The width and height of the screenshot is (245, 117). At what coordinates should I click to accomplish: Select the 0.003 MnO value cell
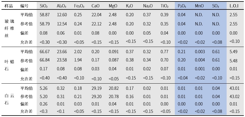click(x=200, y=52)
